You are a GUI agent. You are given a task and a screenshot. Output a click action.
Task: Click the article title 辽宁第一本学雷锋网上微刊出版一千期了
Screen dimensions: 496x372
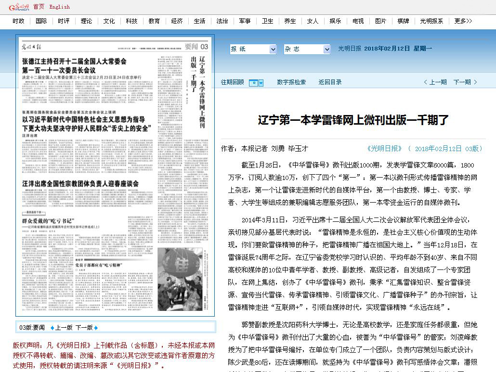(353, 120)
